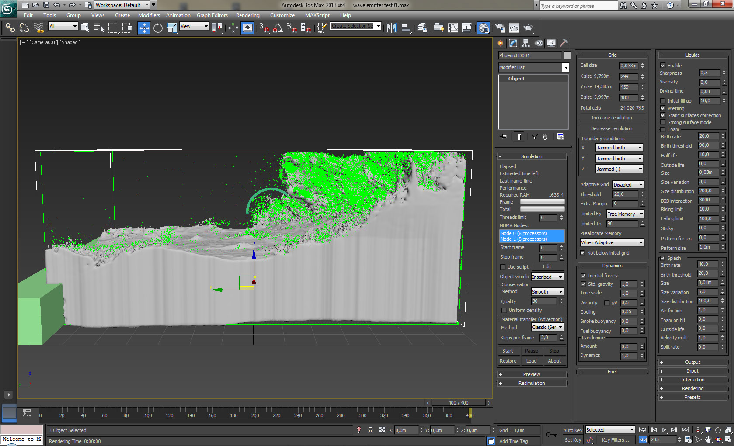Toggle Initial fill up checkbox
This screenshot has height=446, width=734.
[x=663, y=101]
